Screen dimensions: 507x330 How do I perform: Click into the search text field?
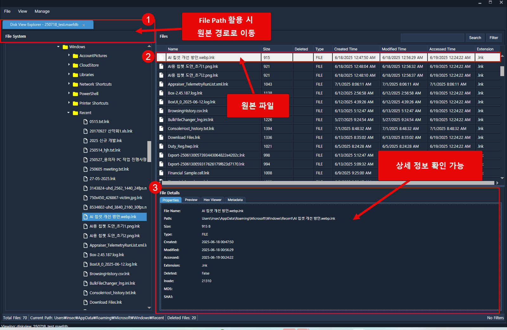click(432, 38)
